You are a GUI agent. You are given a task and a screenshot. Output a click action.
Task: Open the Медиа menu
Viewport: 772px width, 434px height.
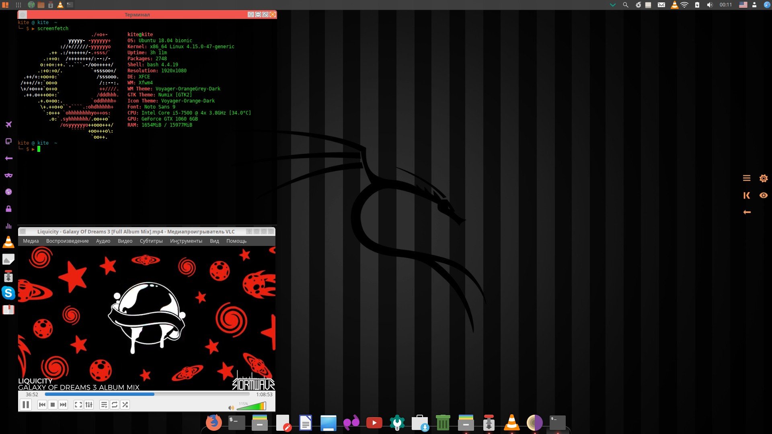(x=31, y=241)
